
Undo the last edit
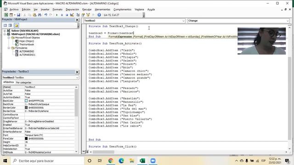coord(45,15)
